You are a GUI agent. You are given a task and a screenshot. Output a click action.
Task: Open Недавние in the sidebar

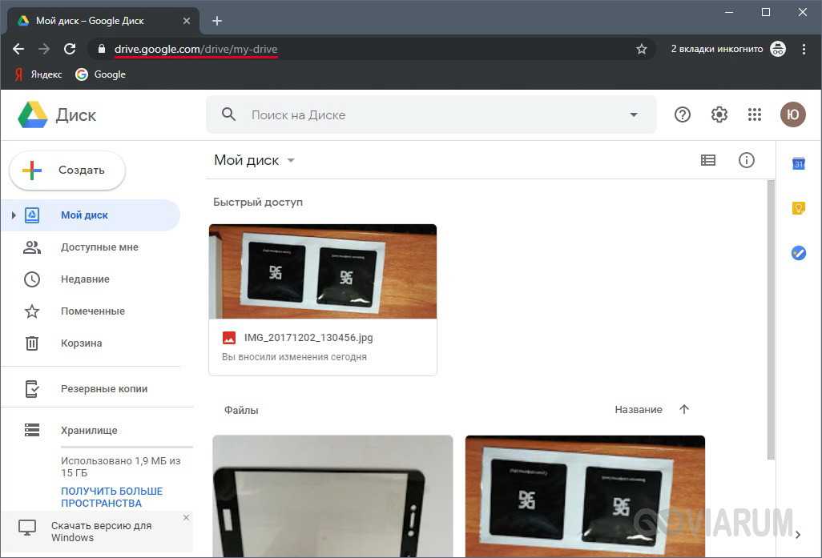[x=85, y=279]
